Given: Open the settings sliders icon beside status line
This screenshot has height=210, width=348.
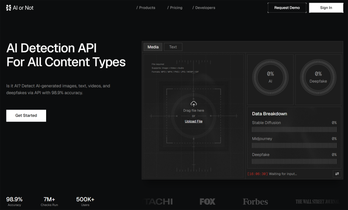Looking at the screenshot, I should pyautogui.click(x=337, y=174).
